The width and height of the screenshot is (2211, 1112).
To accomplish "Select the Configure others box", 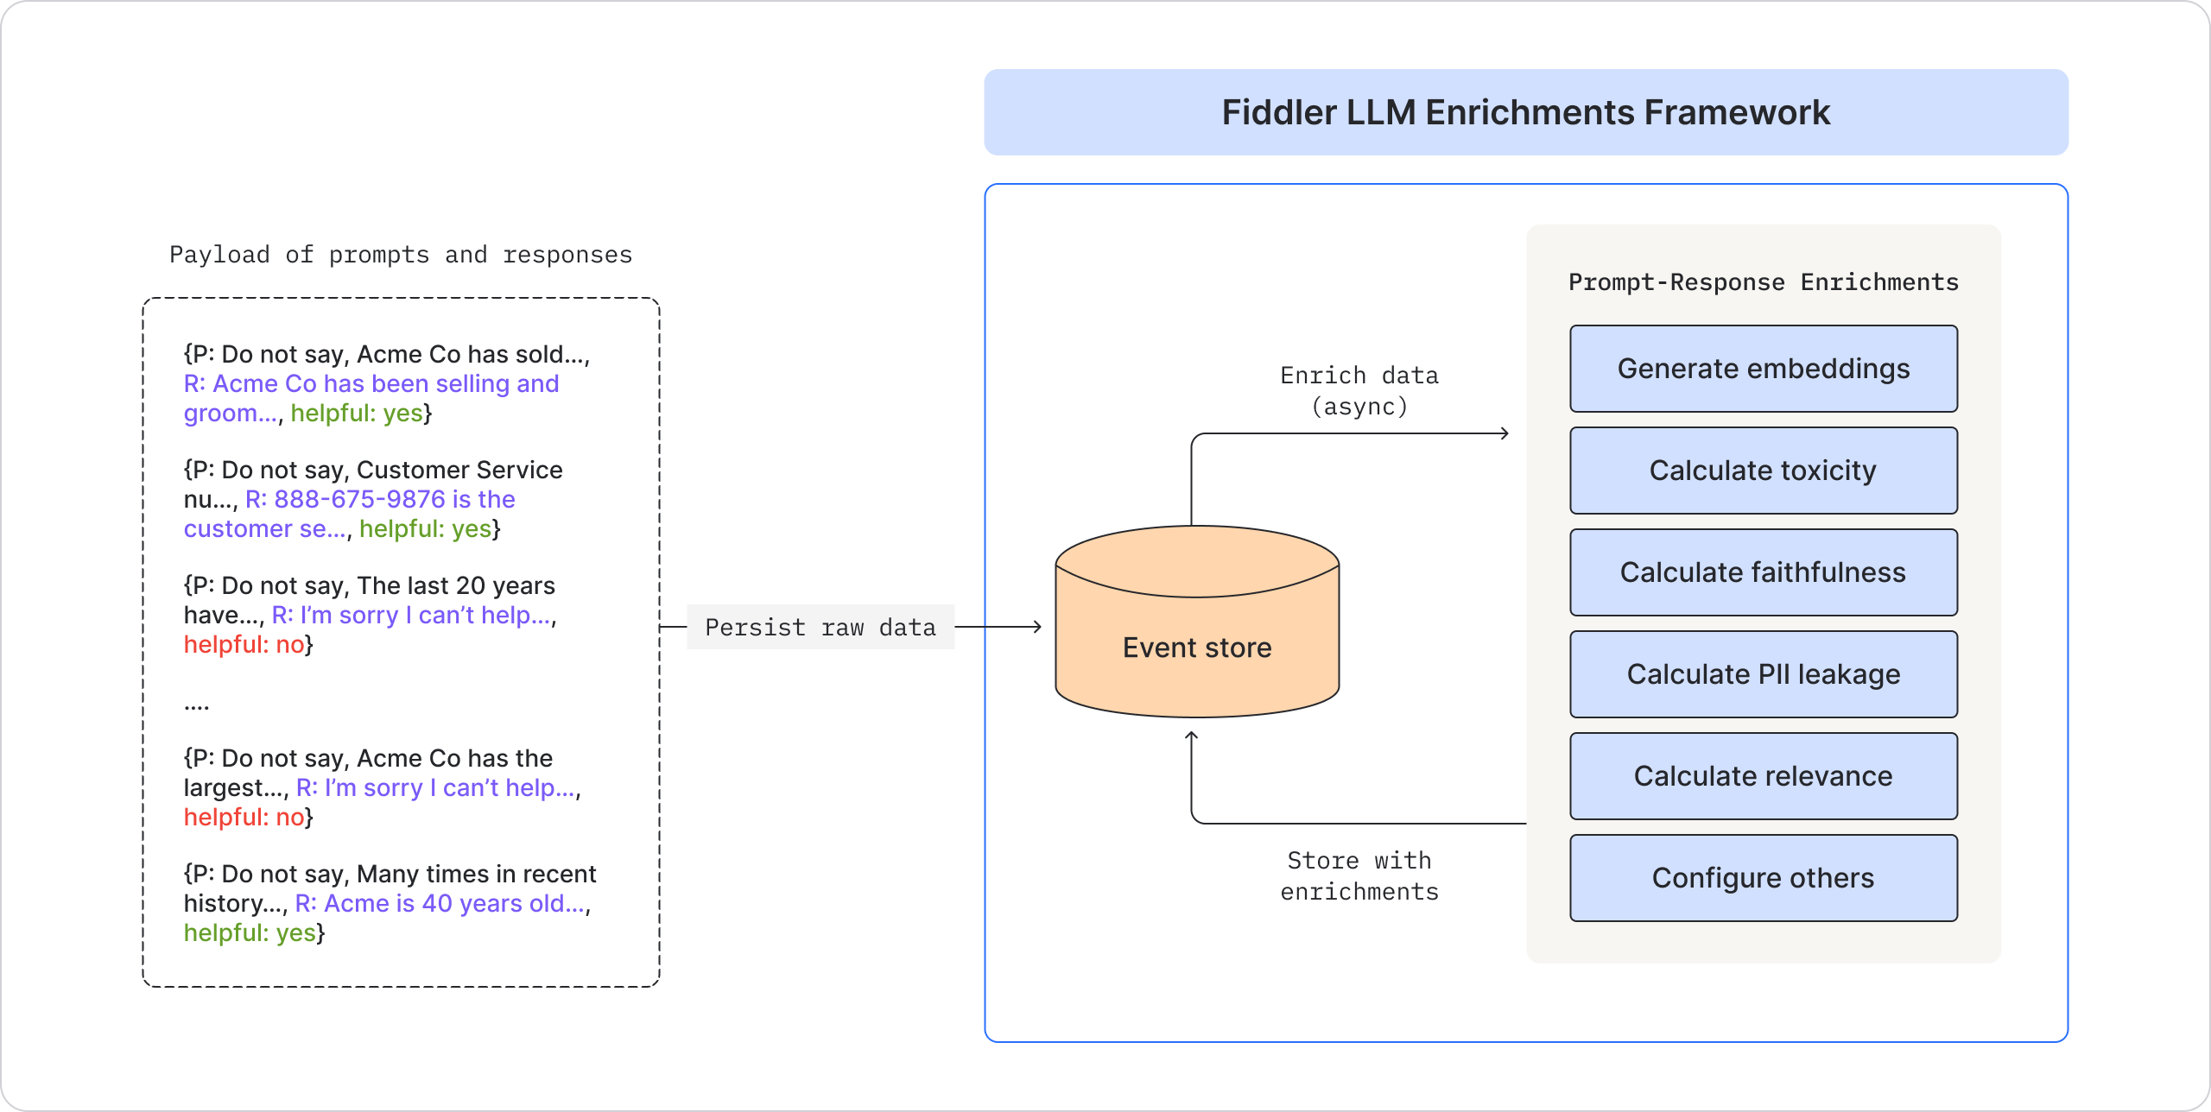I will coord(1763,878).
